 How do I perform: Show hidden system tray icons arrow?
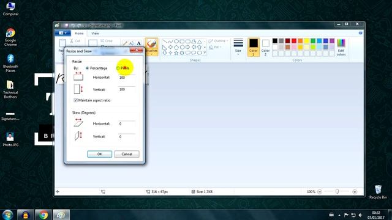339,215
